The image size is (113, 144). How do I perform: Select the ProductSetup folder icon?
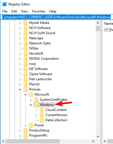25,130
